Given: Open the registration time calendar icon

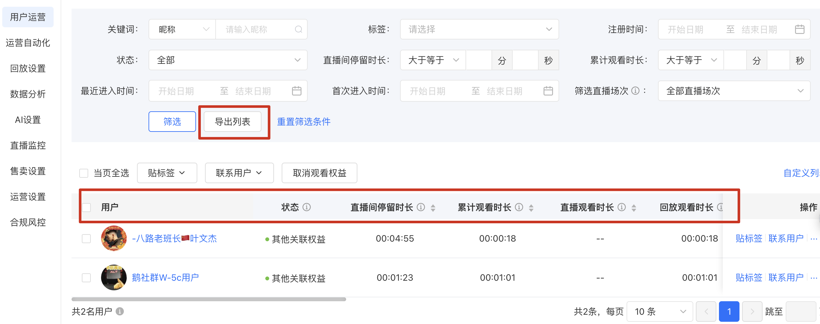Looking at the screenshot, I should coord(799,30).
